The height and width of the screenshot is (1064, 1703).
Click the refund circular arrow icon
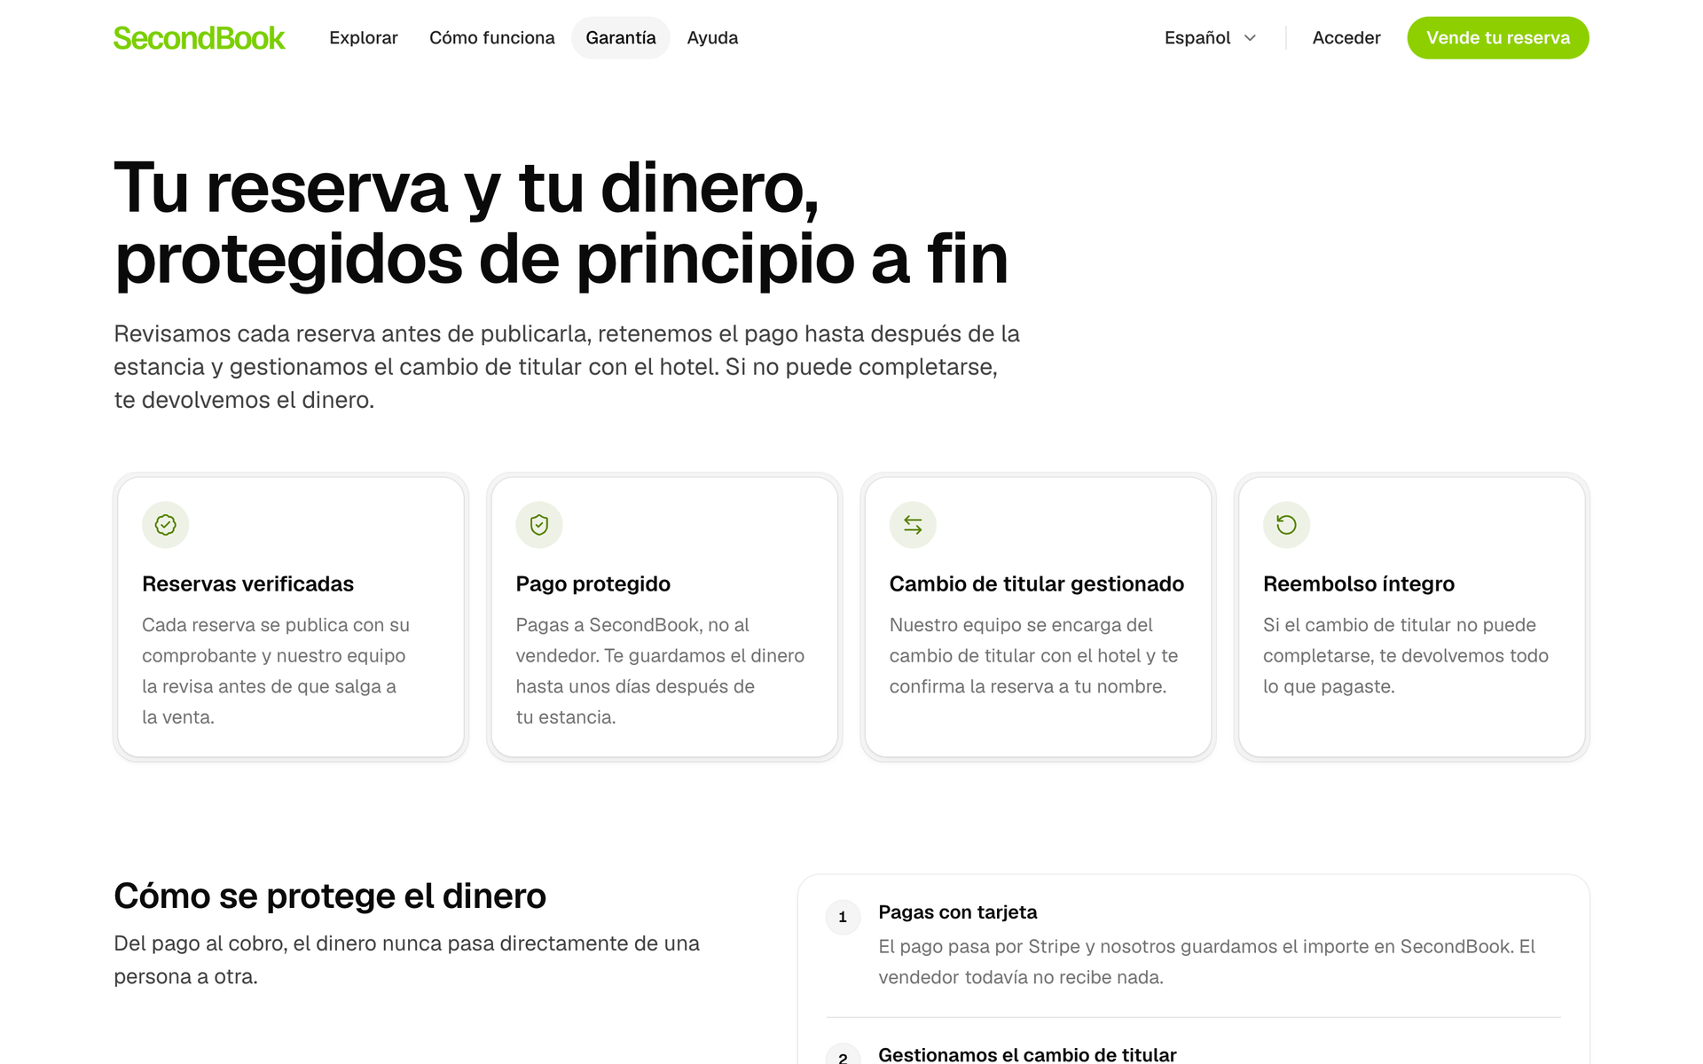click(x=1286, y=525)
